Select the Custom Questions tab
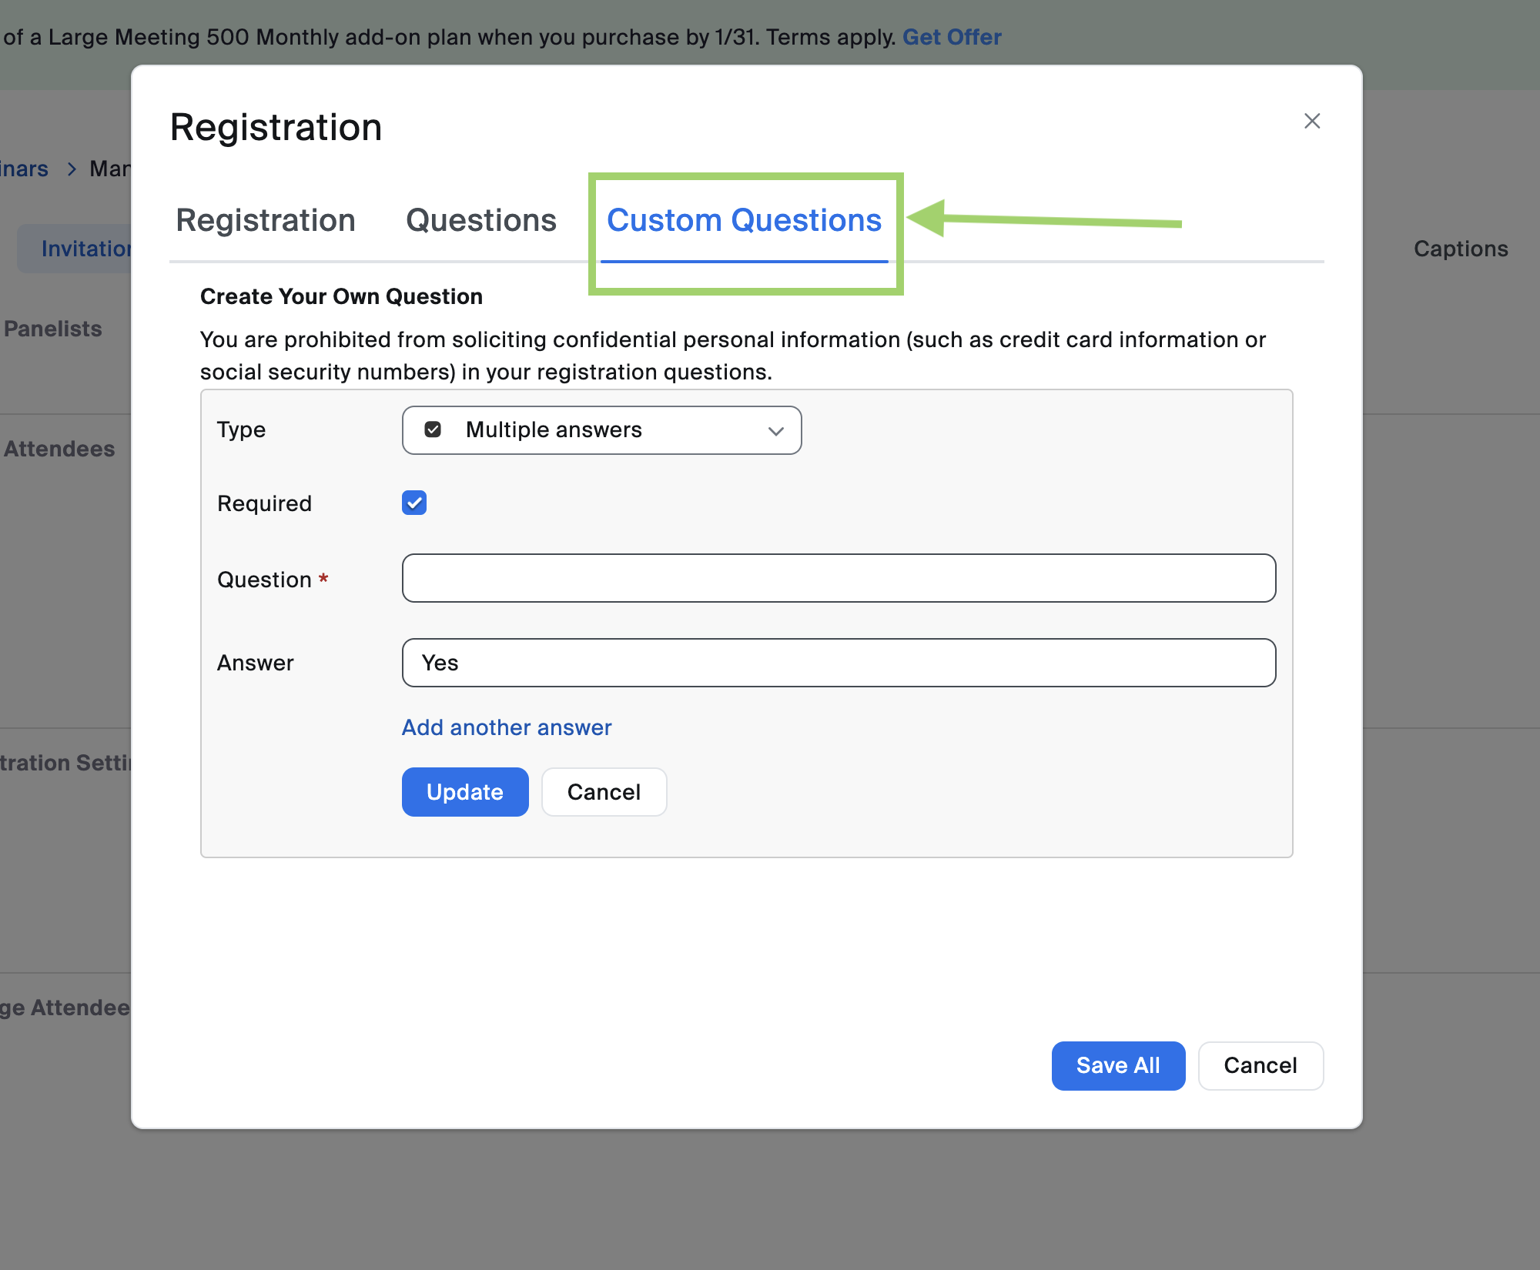 (744, 221)
